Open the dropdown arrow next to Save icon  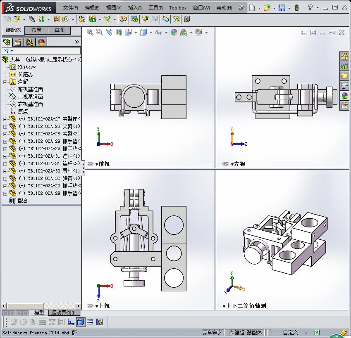tap(289, 8)
